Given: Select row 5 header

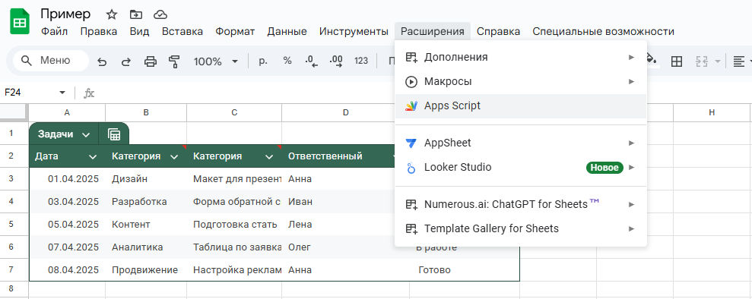Looking at the screenshot, I should click(x=14, y=225).
